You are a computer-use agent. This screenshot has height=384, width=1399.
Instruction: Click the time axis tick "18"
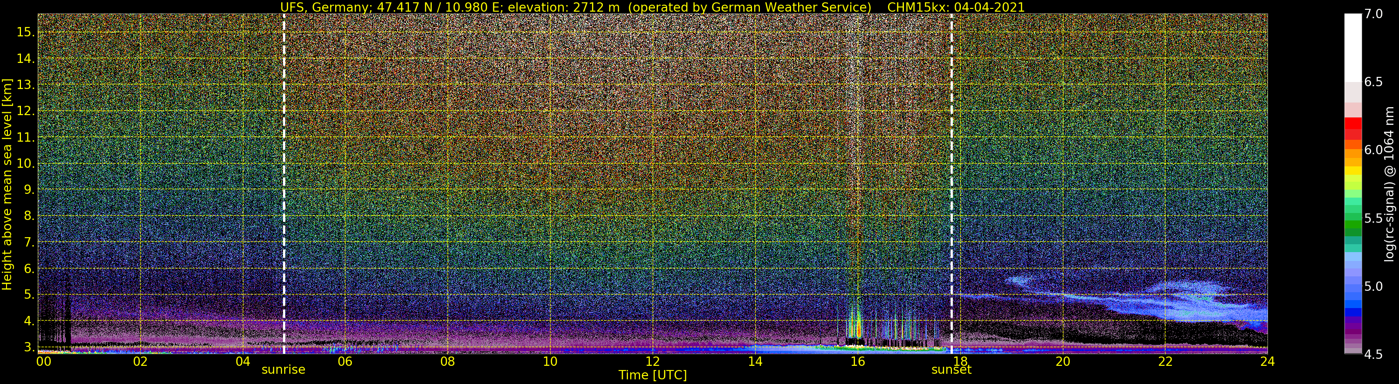click(960, 362)
